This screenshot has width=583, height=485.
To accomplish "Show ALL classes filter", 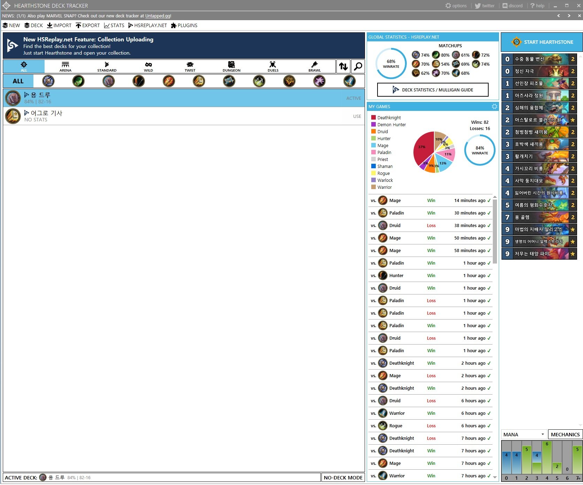I will point(18,81).
